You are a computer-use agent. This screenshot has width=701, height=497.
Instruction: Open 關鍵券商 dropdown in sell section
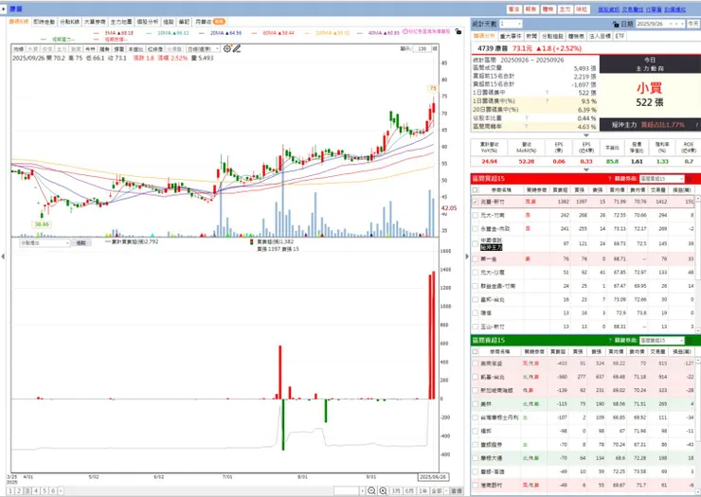pos(661,341)
